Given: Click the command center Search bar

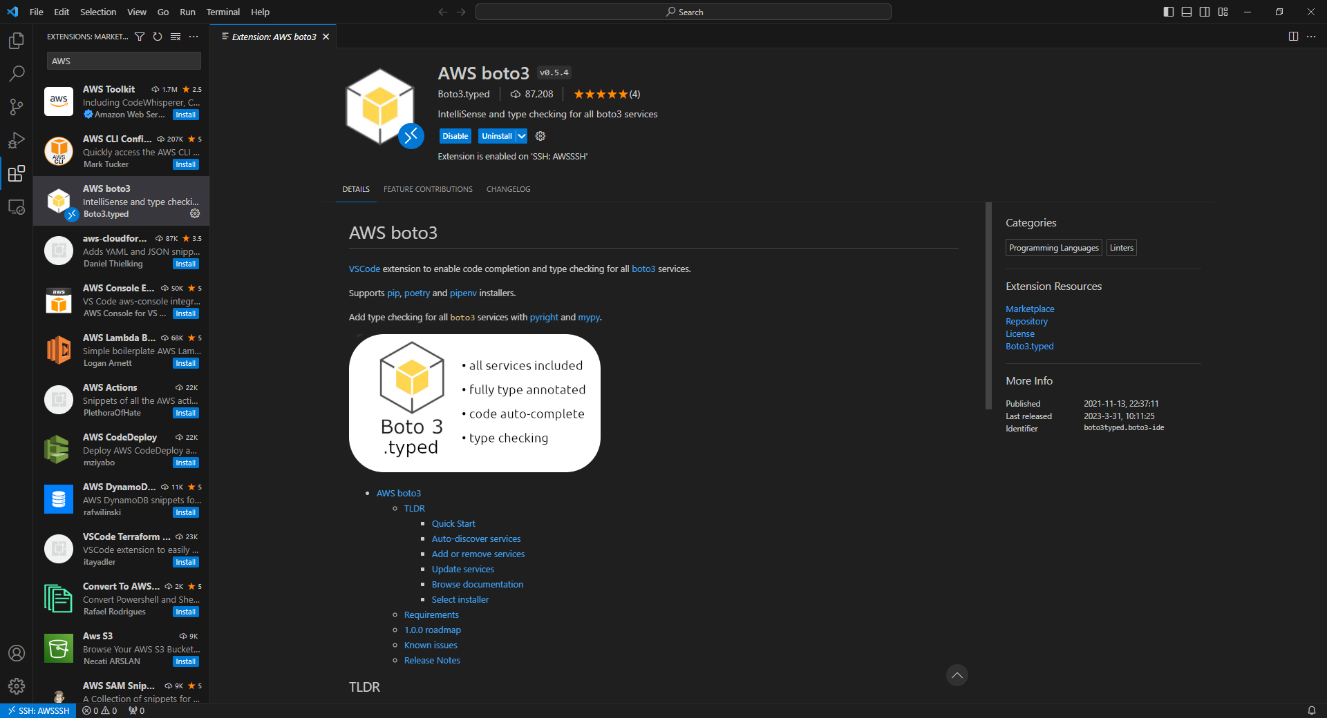Looking at the screenshot, I should coord(683,12).
